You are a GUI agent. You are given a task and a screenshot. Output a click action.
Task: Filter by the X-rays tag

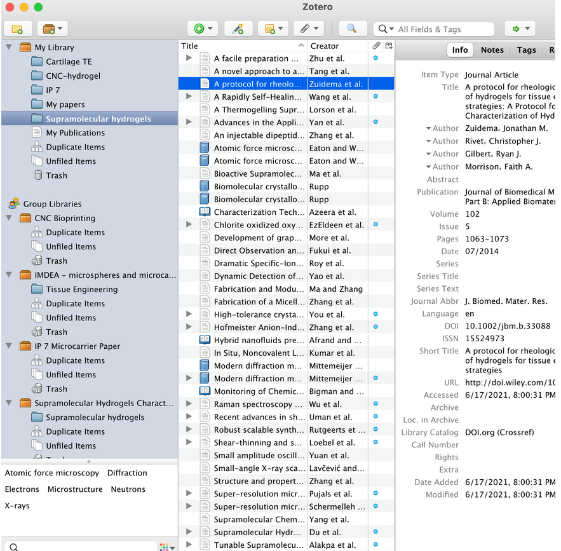[17, 506]
